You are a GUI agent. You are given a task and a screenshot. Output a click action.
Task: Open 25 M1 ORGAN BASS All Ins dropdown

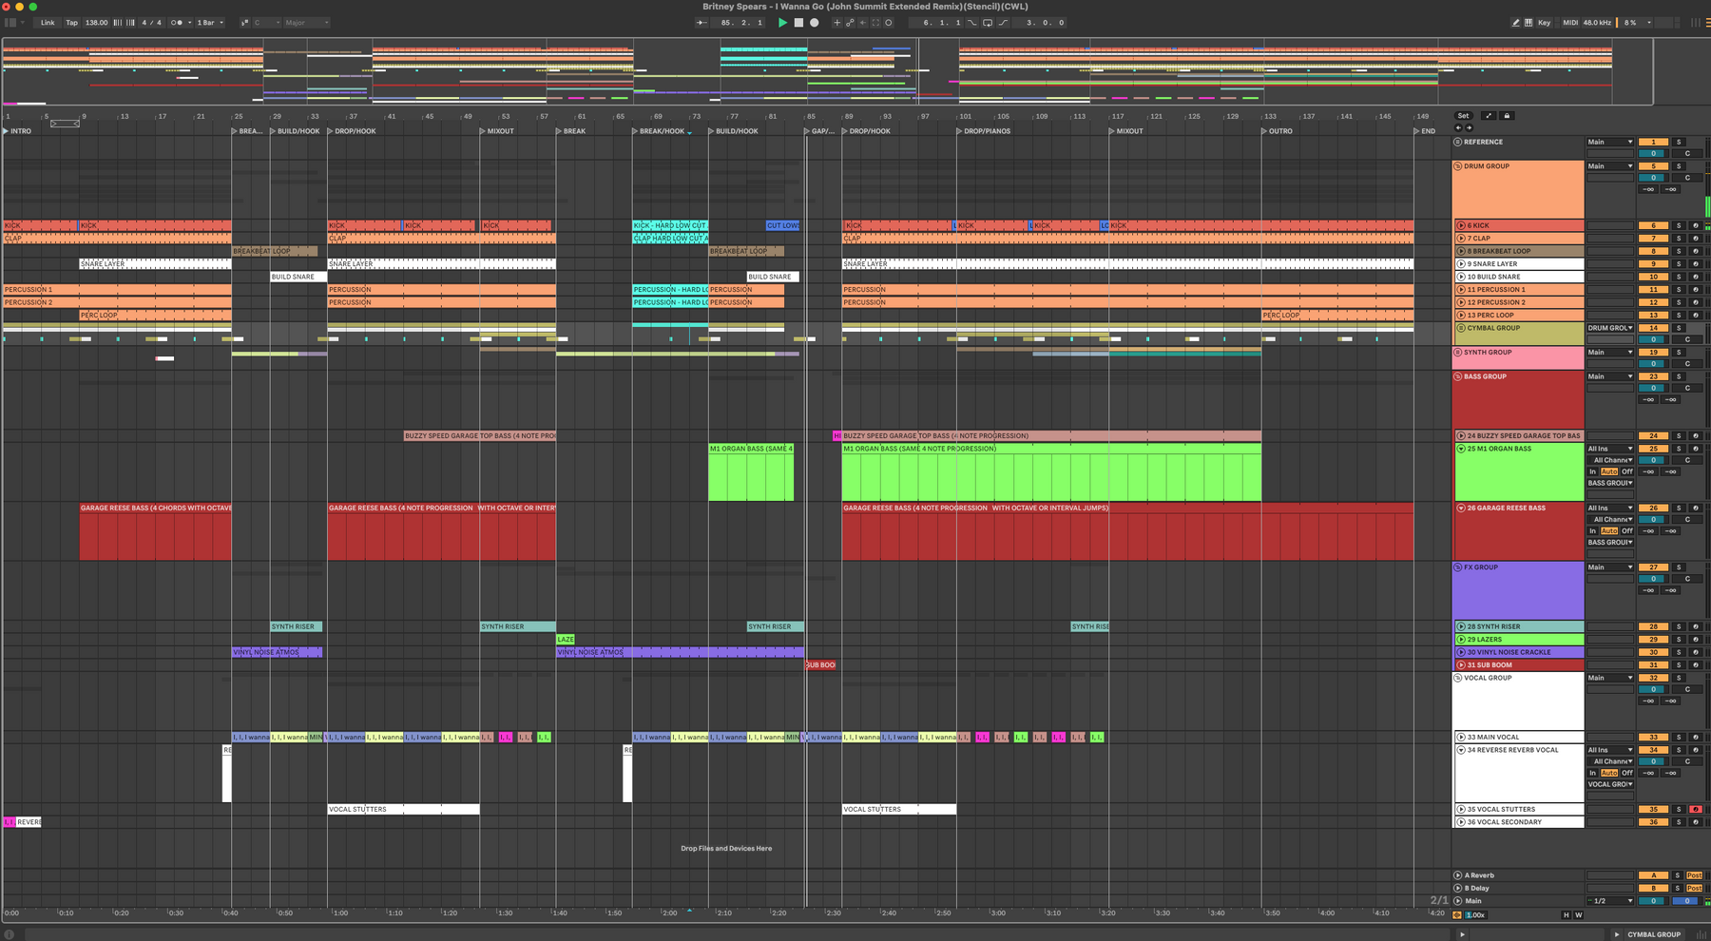pos(1609,449)
